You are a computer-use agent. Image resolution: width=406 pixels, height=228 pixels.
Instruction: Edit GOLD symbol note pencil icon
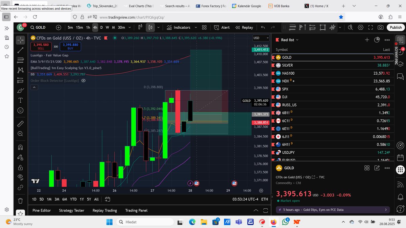pos(377,168)
